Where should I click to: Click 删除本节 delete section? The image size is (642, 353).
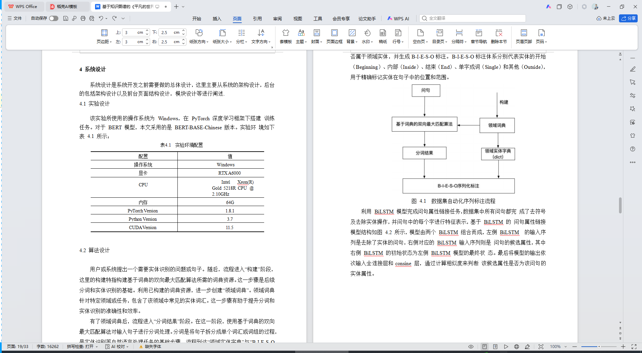coord(499,36)
